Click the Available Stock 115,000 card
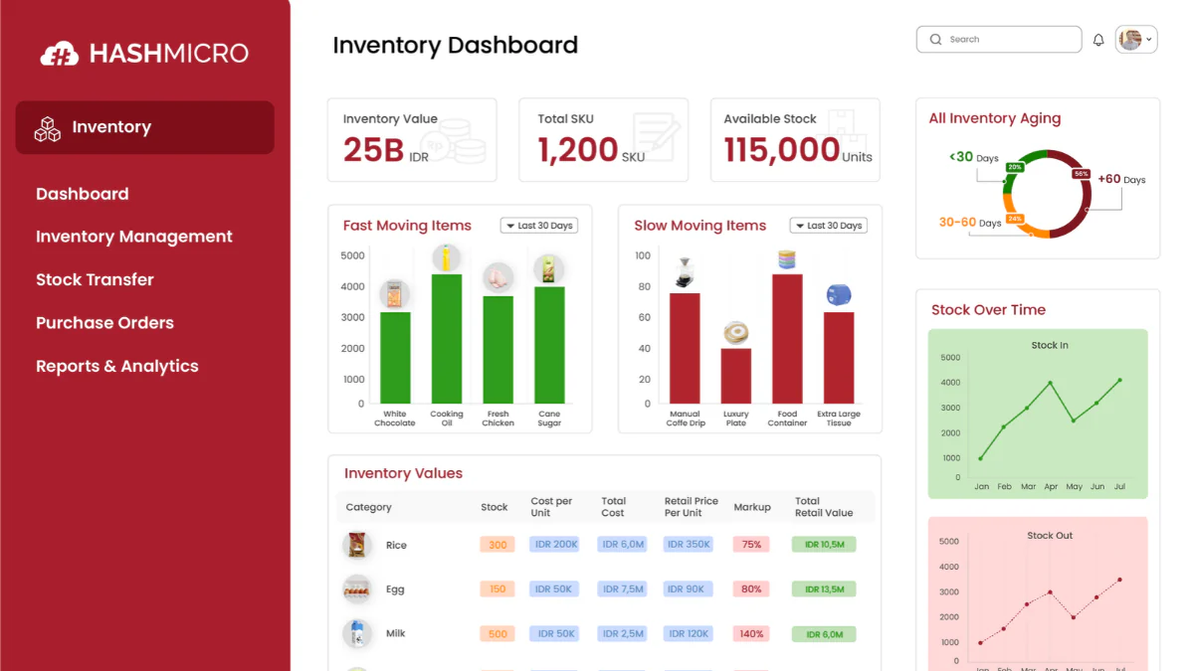This screenshot has height=671, width=1194. point(795,140)
